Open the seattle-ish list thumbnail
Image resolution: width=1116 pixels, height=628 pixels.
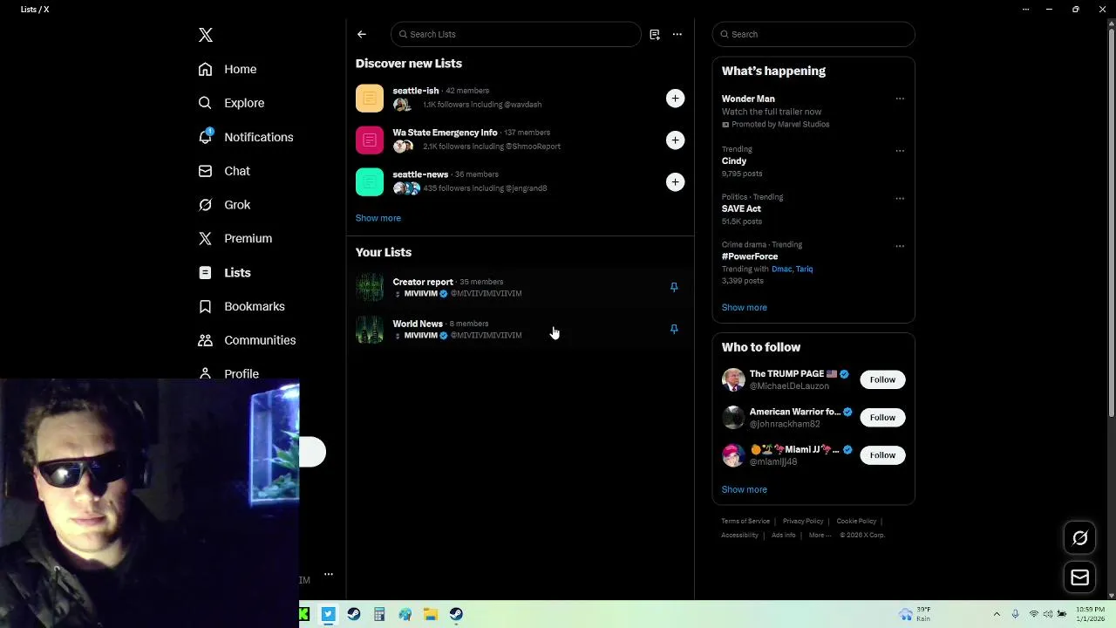(x=370, y=99)
